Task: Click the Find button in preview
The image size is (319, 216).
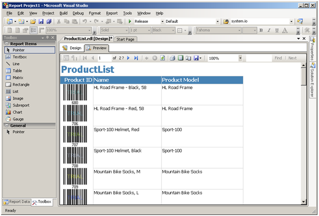Action: (x=278, y=58)
